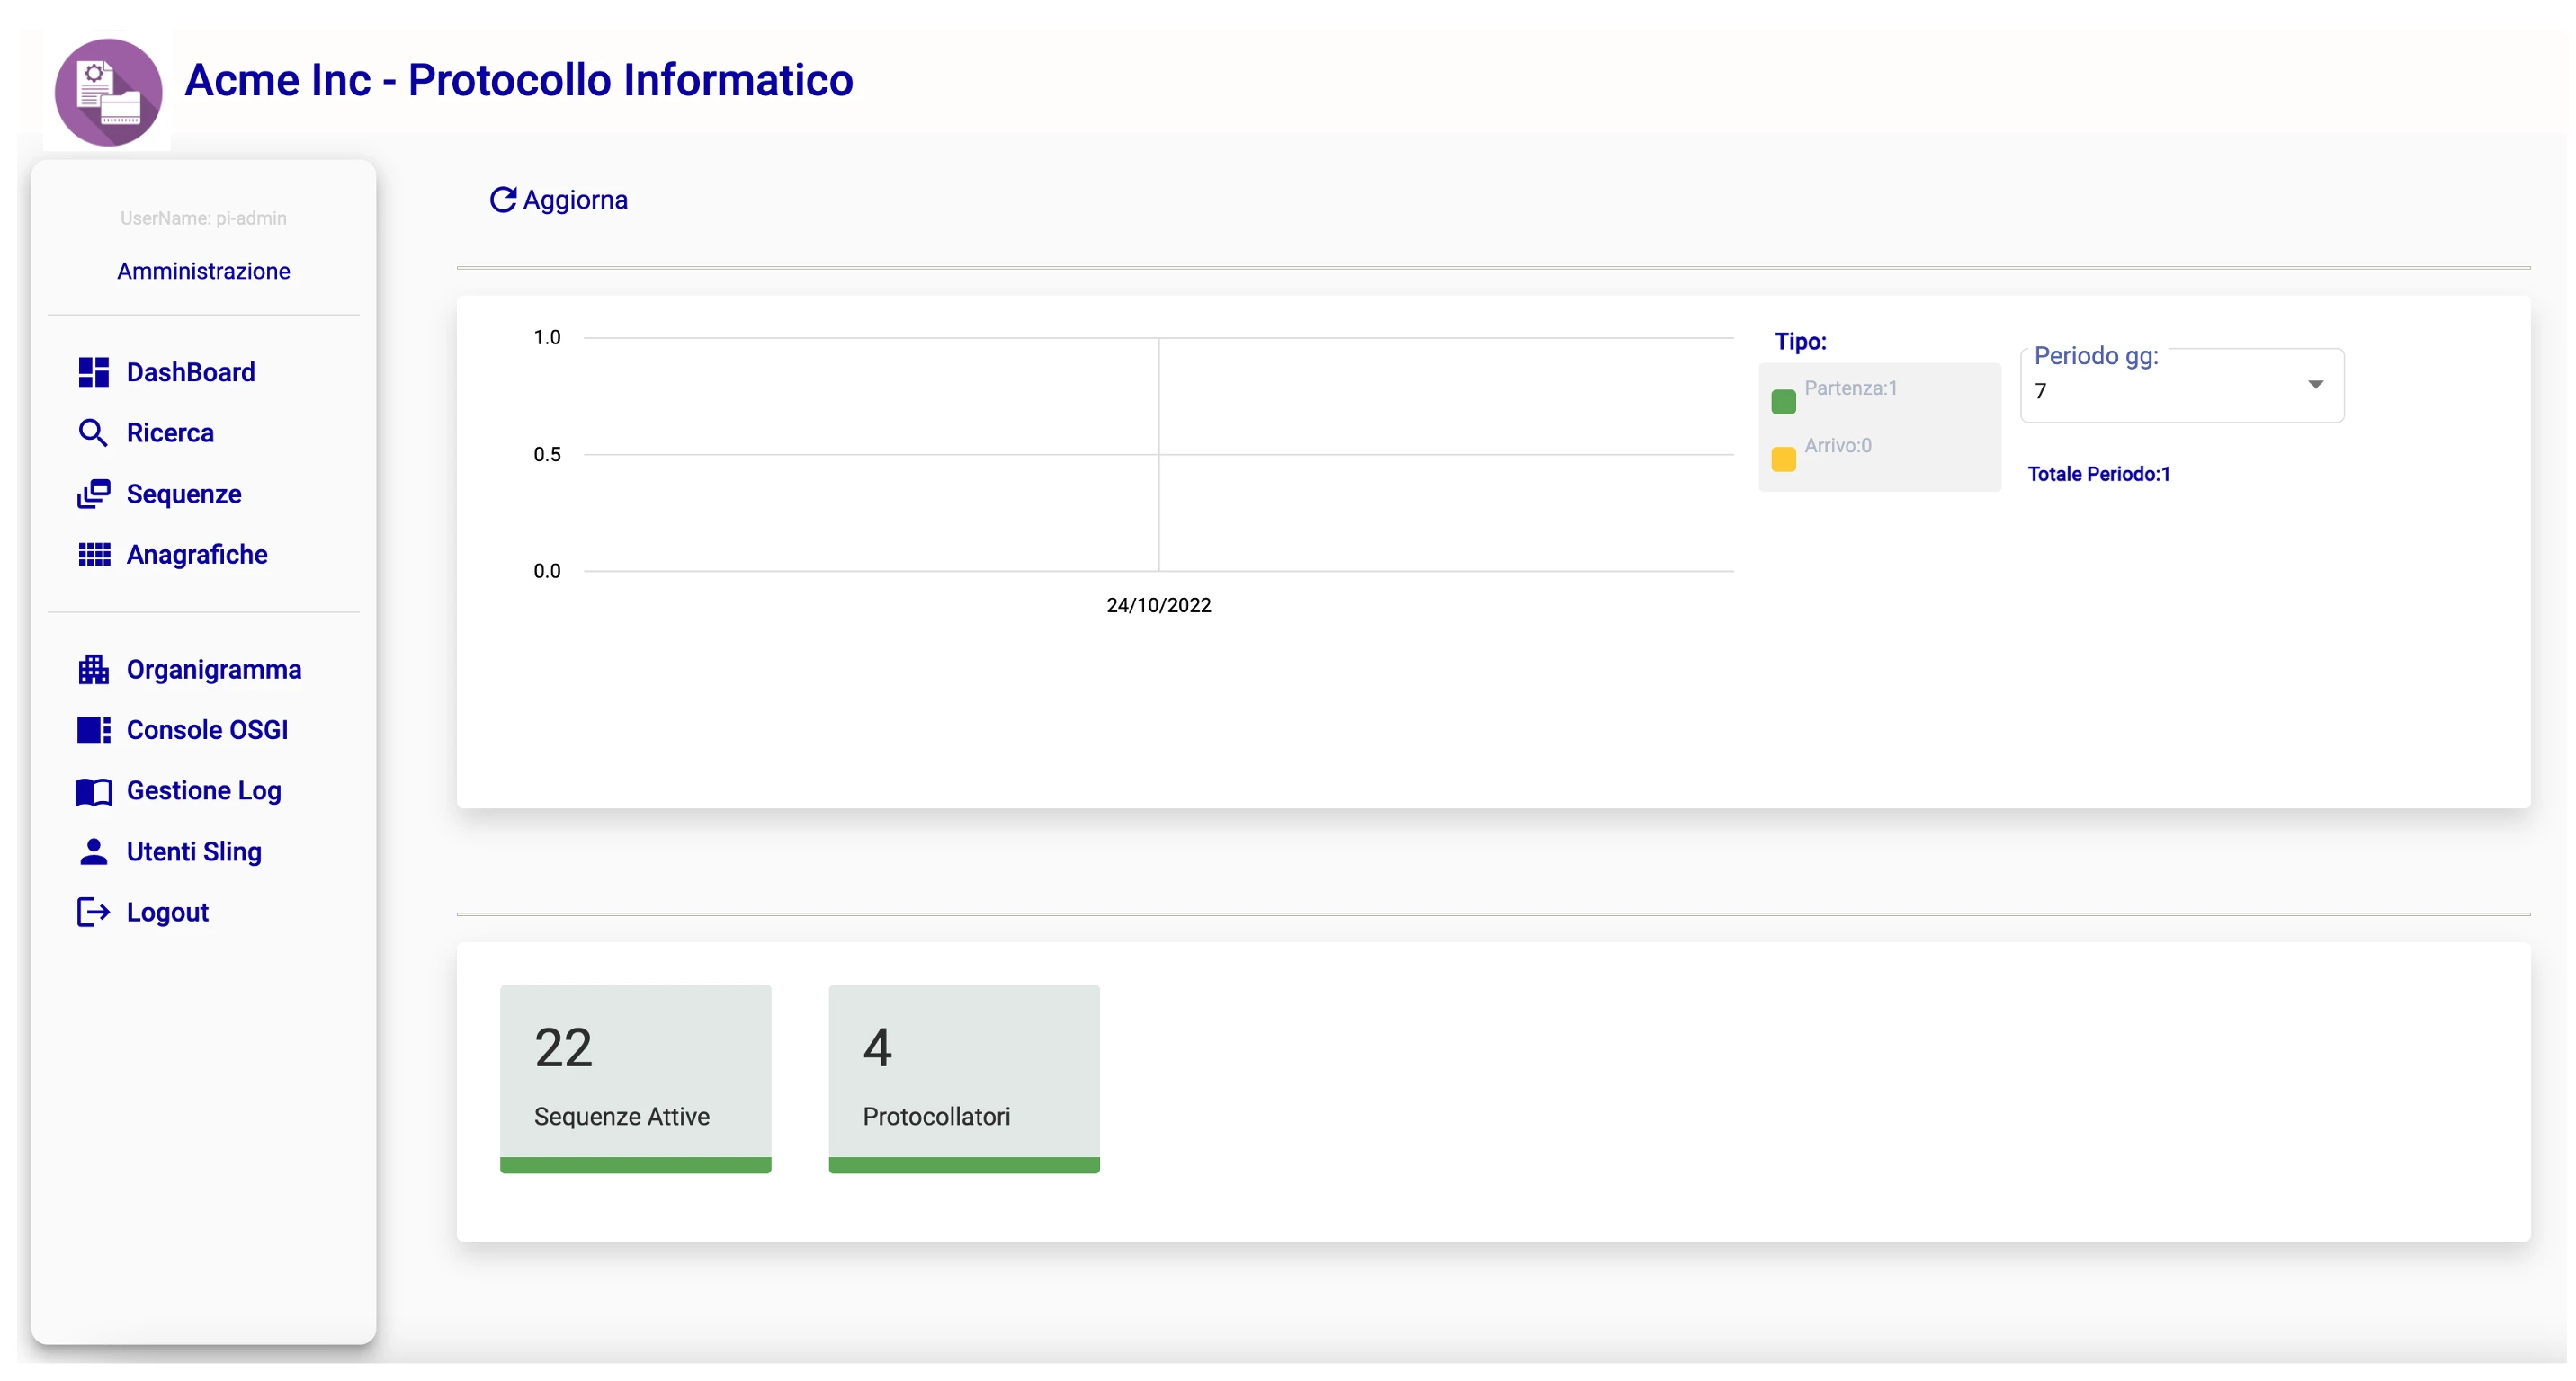This screenshot has width=2576, height=1381.
Task: Open the Console OSGI menu item
Action: [x=207, y=729]
